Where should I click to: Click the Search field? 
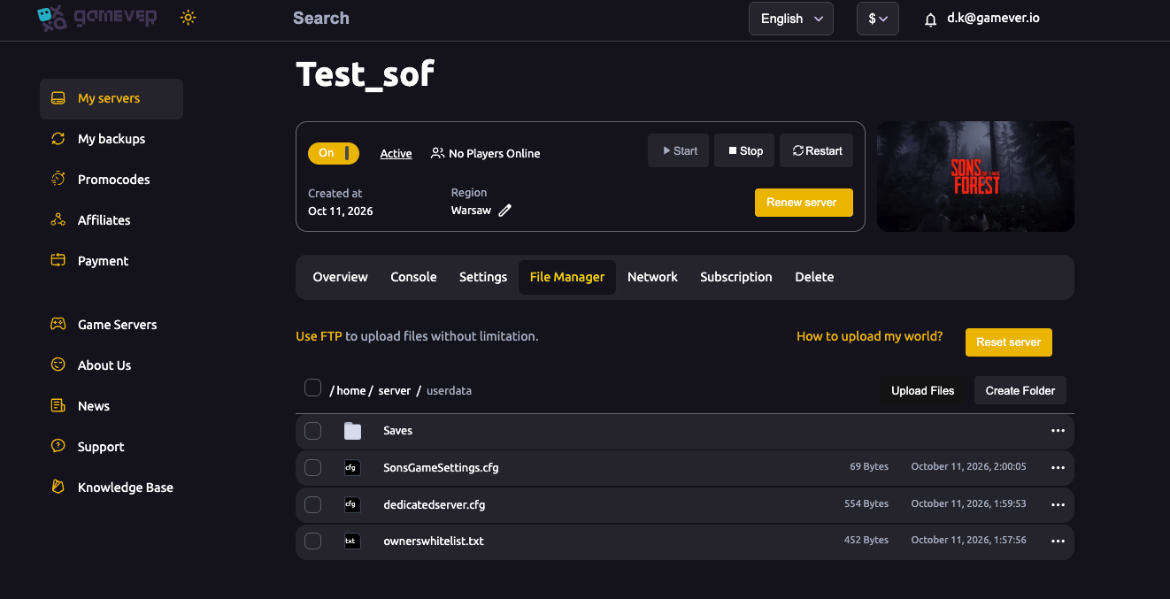click(320, 18)
